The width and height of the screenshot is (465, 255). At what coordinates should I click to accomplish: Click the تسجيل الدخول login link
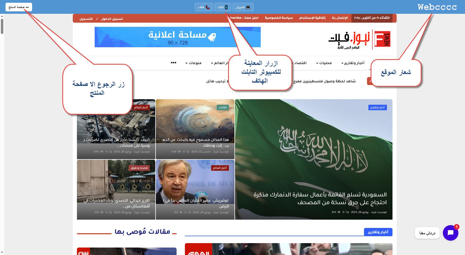(x=112, y=19)
